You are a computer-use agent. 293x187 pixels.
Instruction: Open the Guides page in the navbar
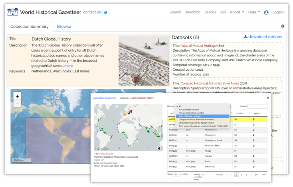210,12
